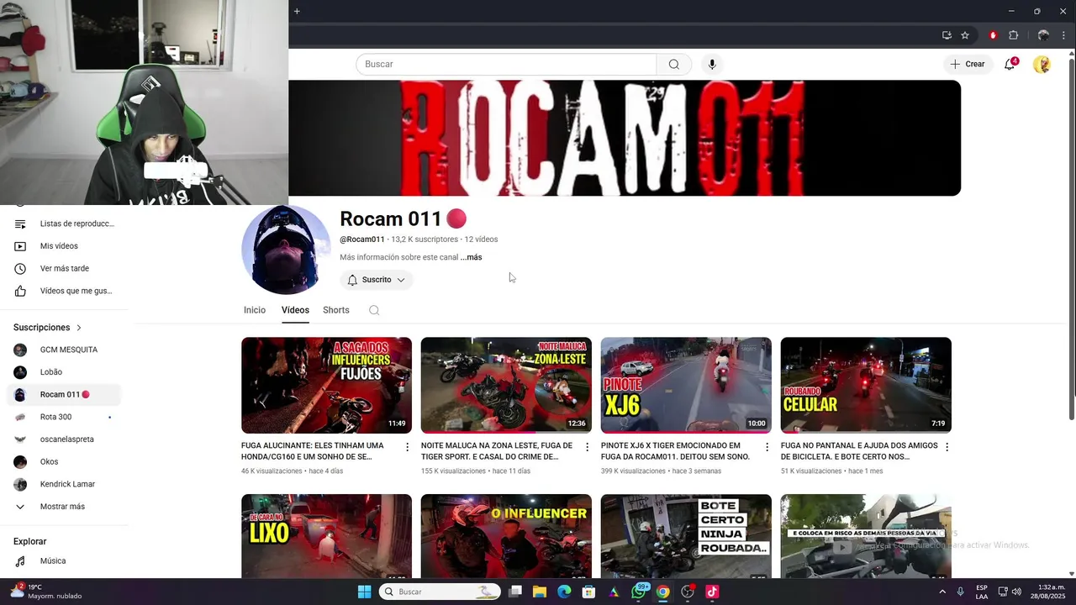Switch ESP LAA input language
Screen dimensions: 1076x605
pyautogui.click(x=982, y=592)
